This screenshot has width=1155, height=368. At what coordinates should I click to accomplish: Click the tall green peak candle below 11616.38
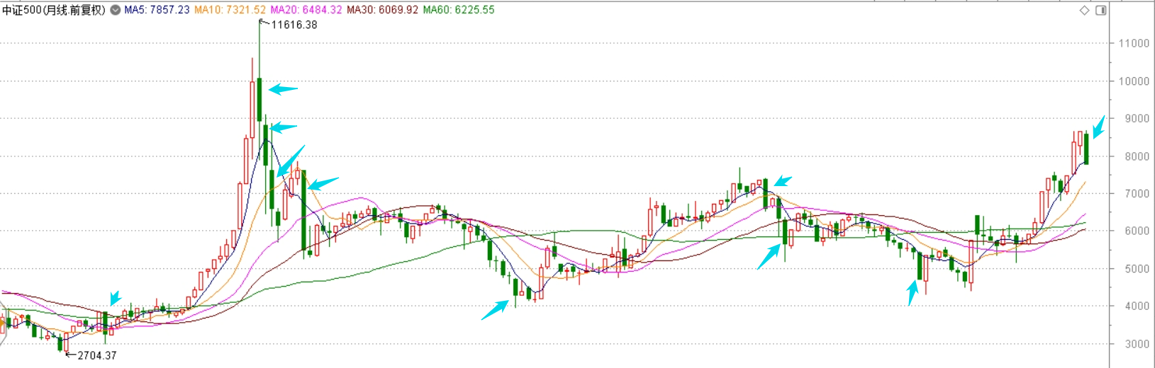point(260,99)
